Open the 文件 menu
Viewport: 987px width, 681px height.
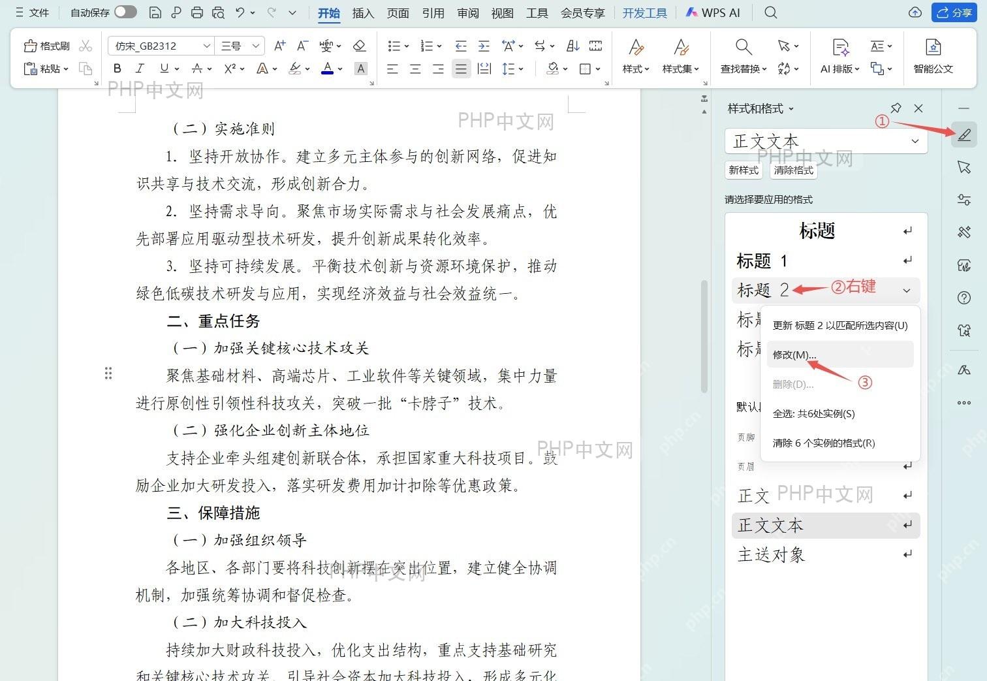(33, 12)
